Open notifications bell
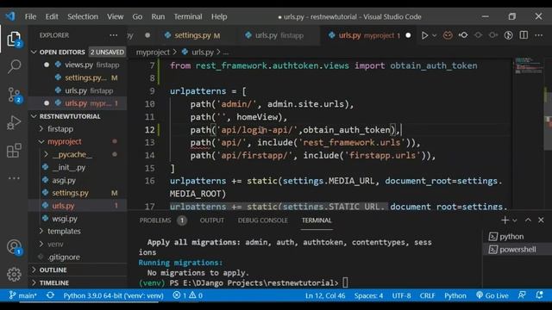This screenshot has height=310, width=552. (539, 295)
